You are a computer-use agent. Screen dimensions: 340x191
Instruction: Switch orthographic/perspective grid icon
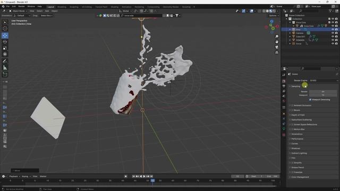click(277, 53)
